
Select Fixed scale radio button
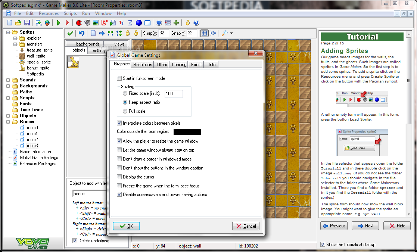pos(125,94)
